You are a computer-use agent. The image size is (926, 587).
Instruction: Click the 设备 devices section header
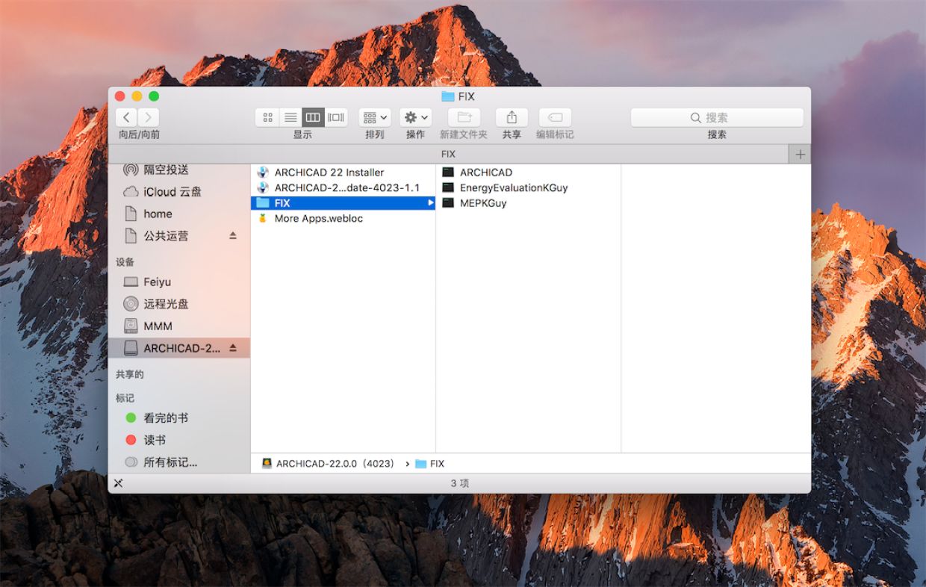[125, 262]
